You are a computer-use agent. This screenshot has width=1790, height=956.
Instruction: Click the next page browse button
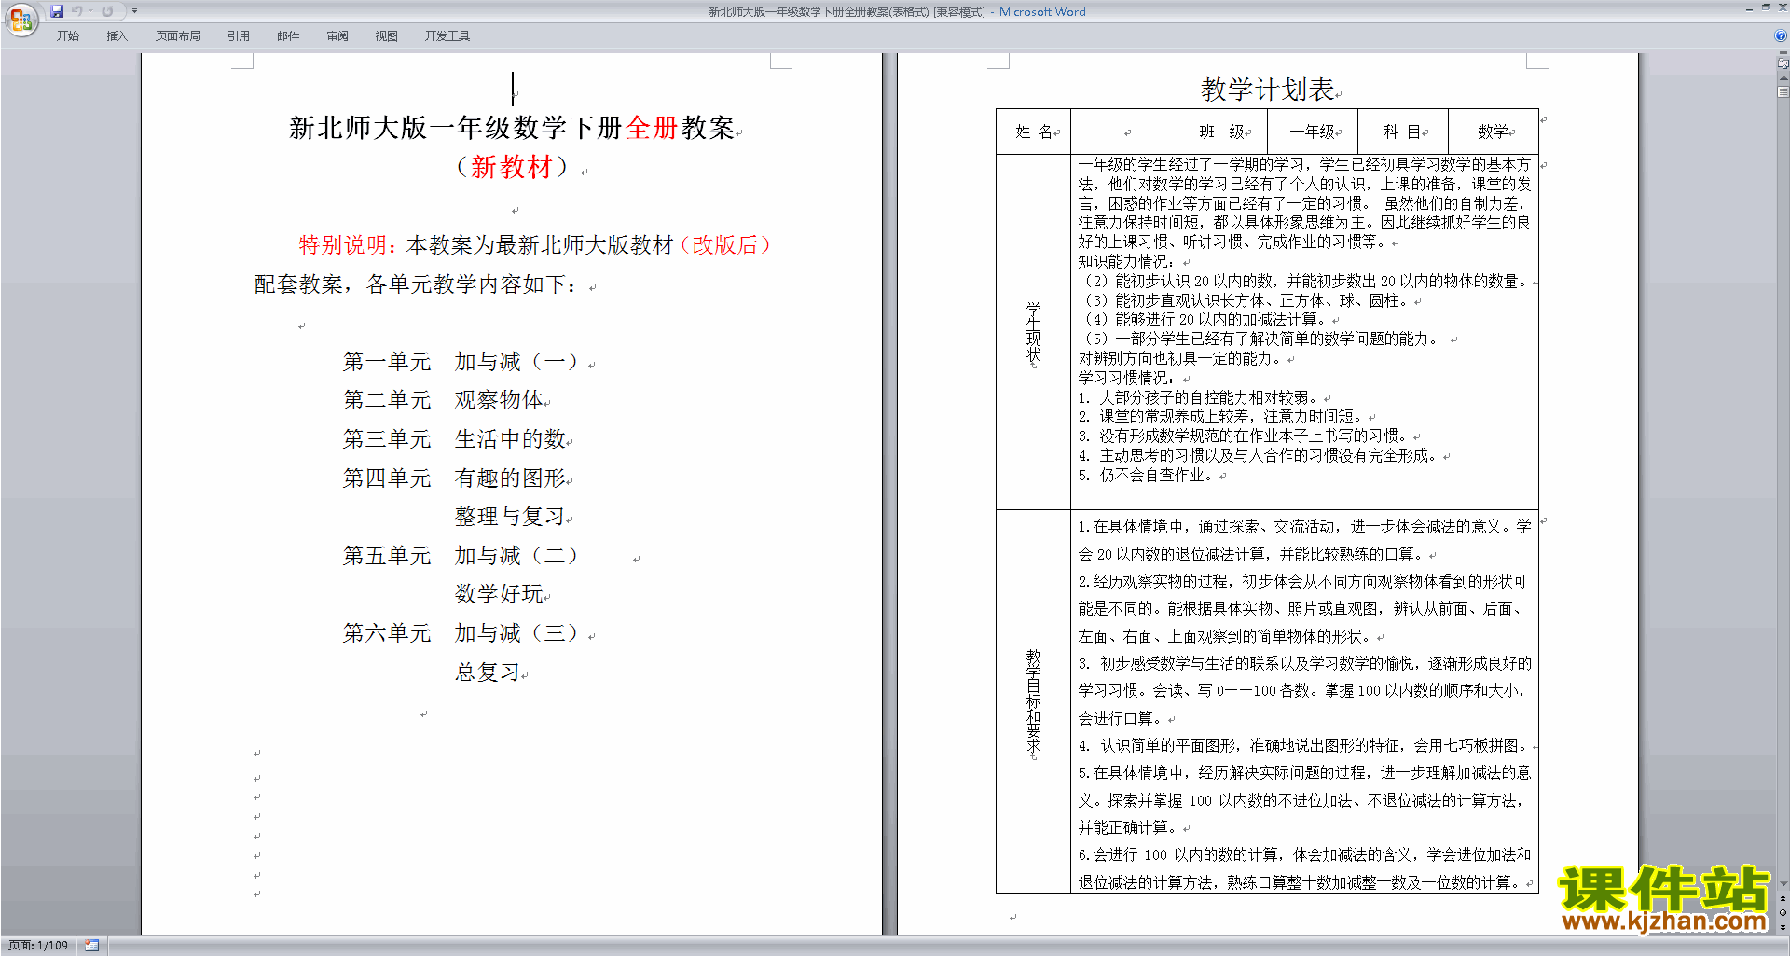pyautogui.click(x=1783, y=927)
